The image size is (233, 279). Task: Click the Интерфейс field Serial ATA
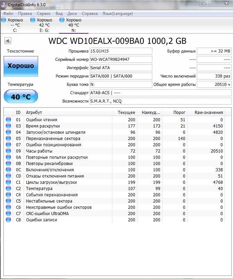(x=121, y=68)
